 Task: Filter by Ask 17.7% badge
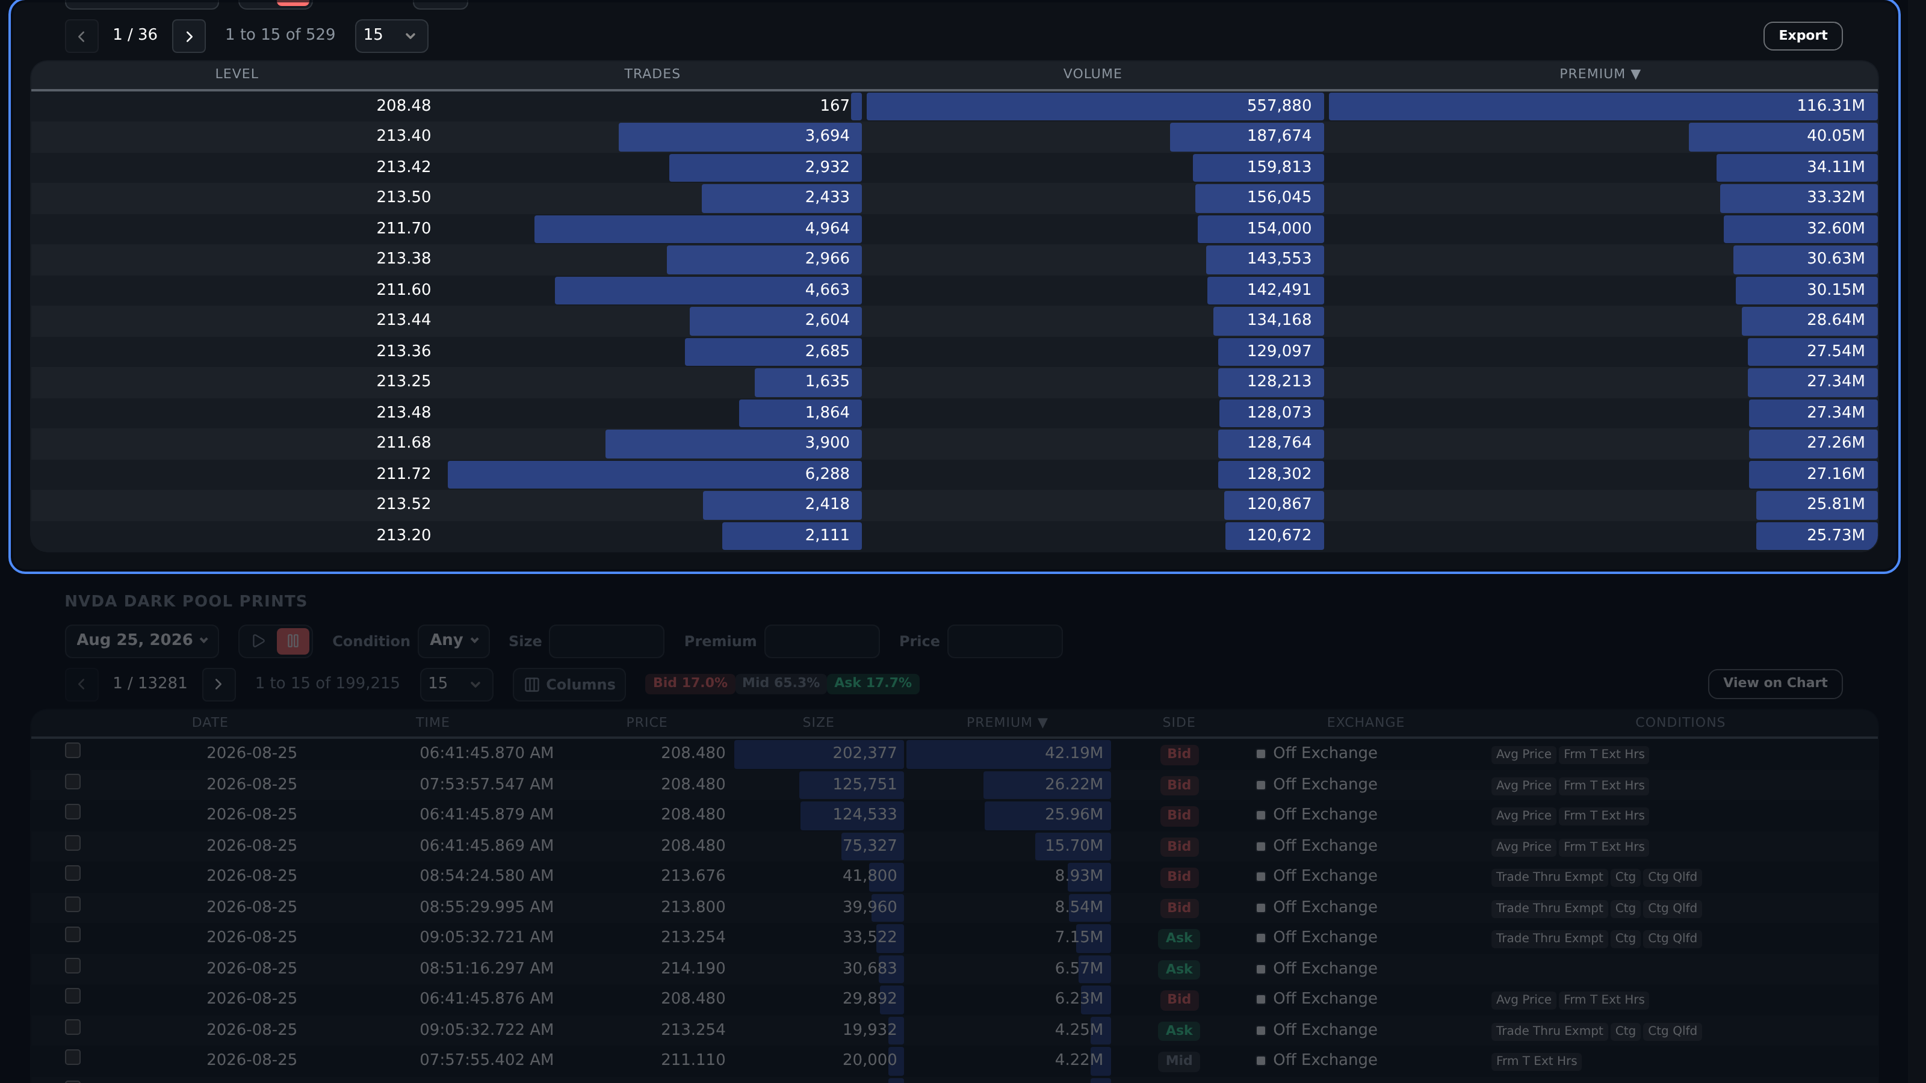pos(873,683)
